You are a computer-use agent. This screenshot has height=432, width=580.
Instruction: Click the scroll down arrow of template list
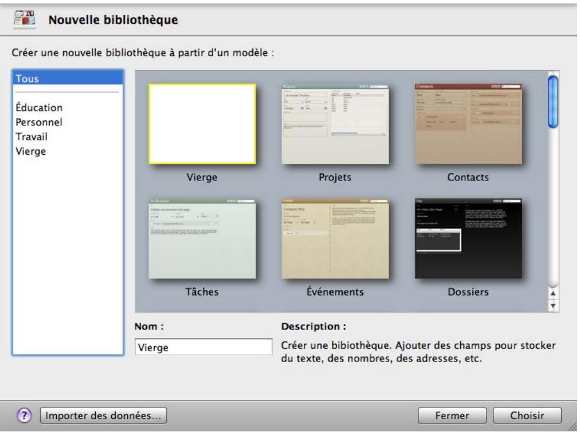pyautogui.click(x=553, y=305)
